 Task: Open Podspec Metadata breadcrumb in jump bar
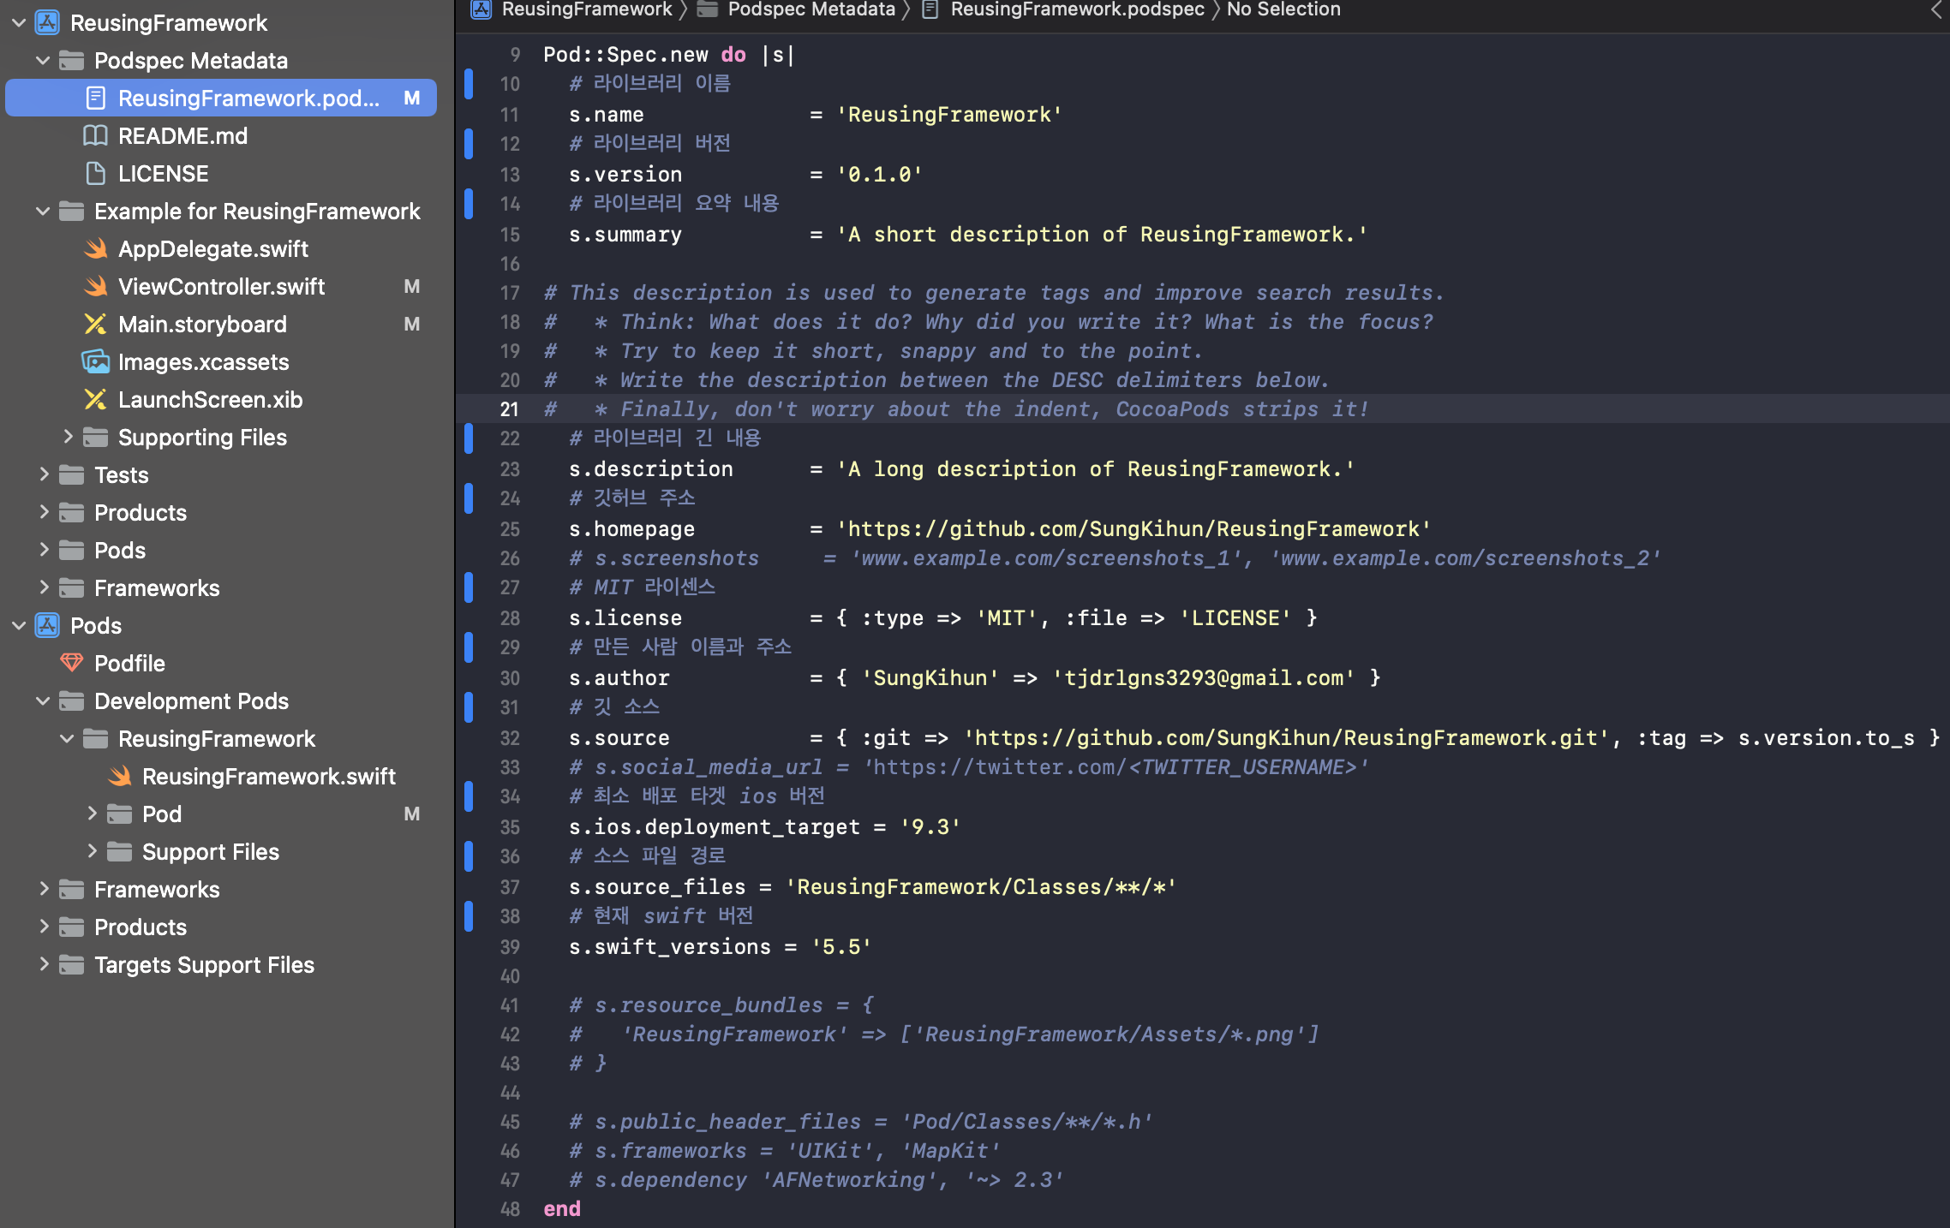click(x=811, y=9)
